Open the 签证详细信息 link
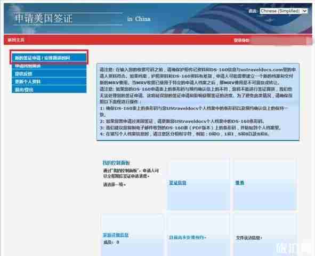The height and width of the screenshot is (256, 315). point(116,235)
